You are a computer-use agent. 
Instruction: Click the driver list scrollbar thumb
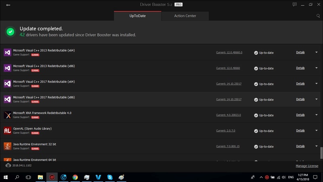click(321, 153)
